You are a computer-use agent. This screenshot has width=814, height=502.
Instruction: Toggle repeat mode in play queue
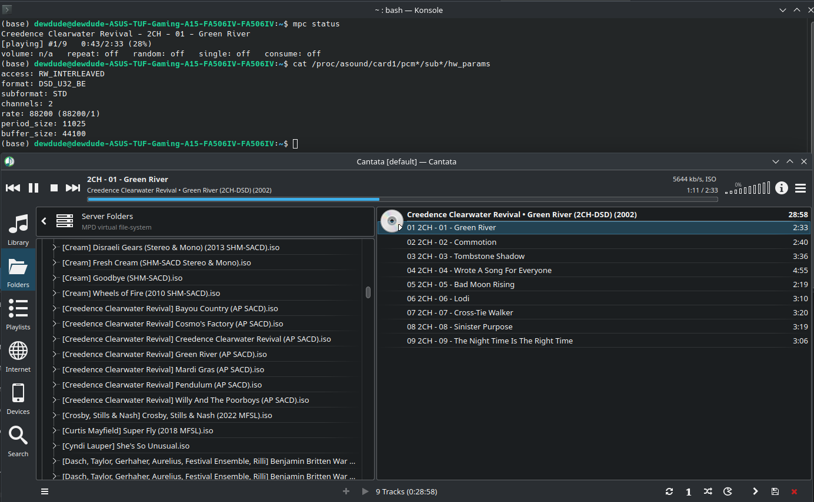pos(669,491)
